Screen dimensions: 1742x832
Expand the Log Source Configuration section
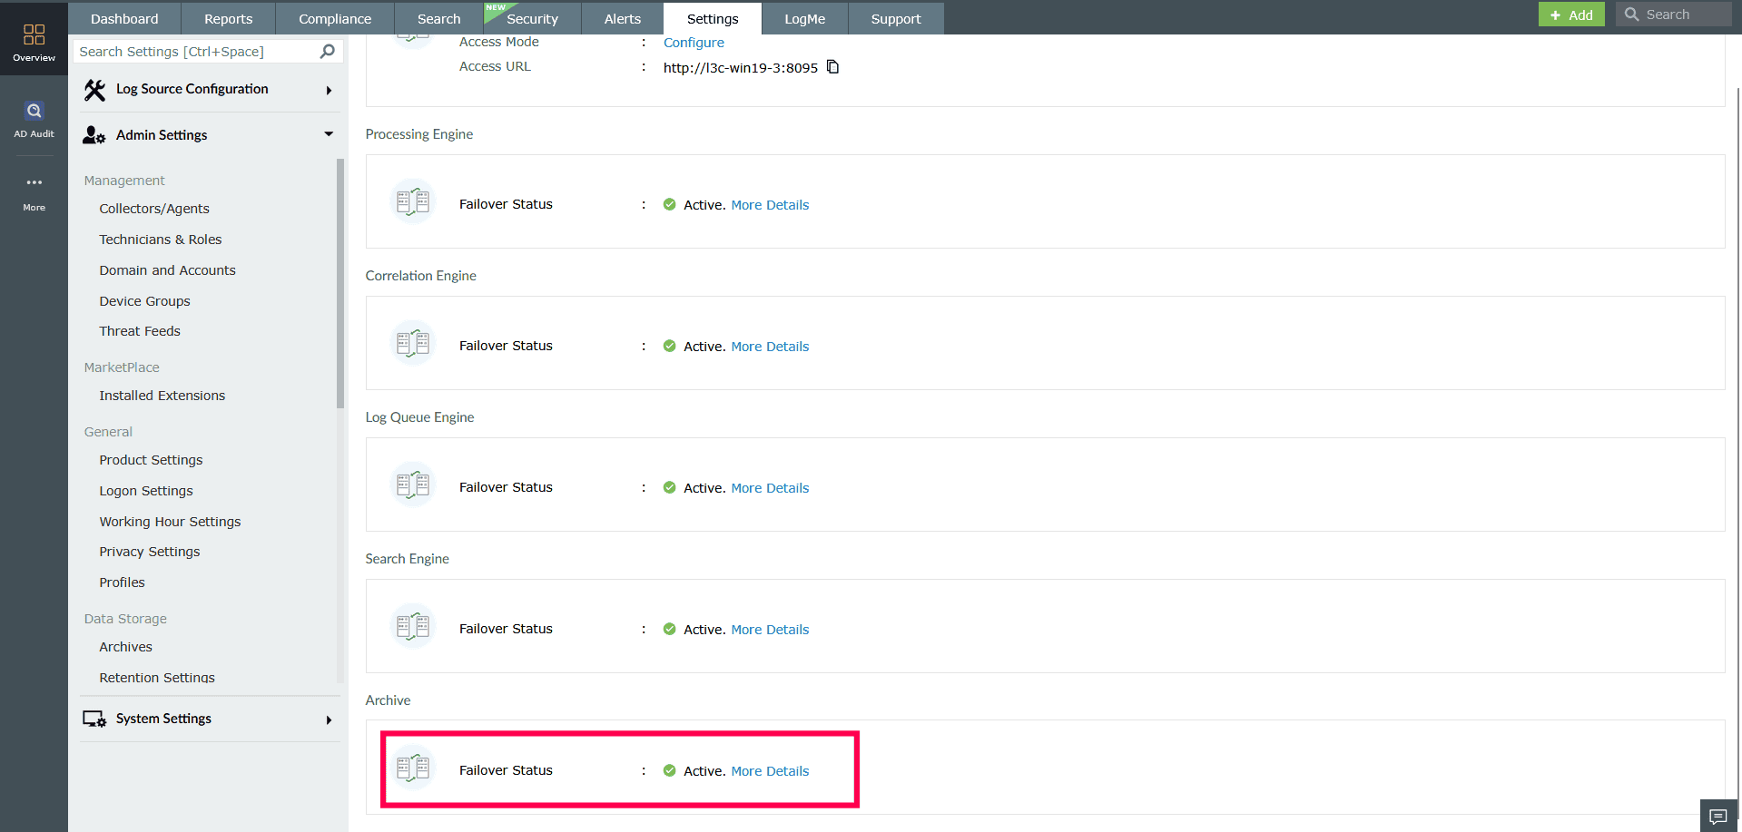(329, 90)
